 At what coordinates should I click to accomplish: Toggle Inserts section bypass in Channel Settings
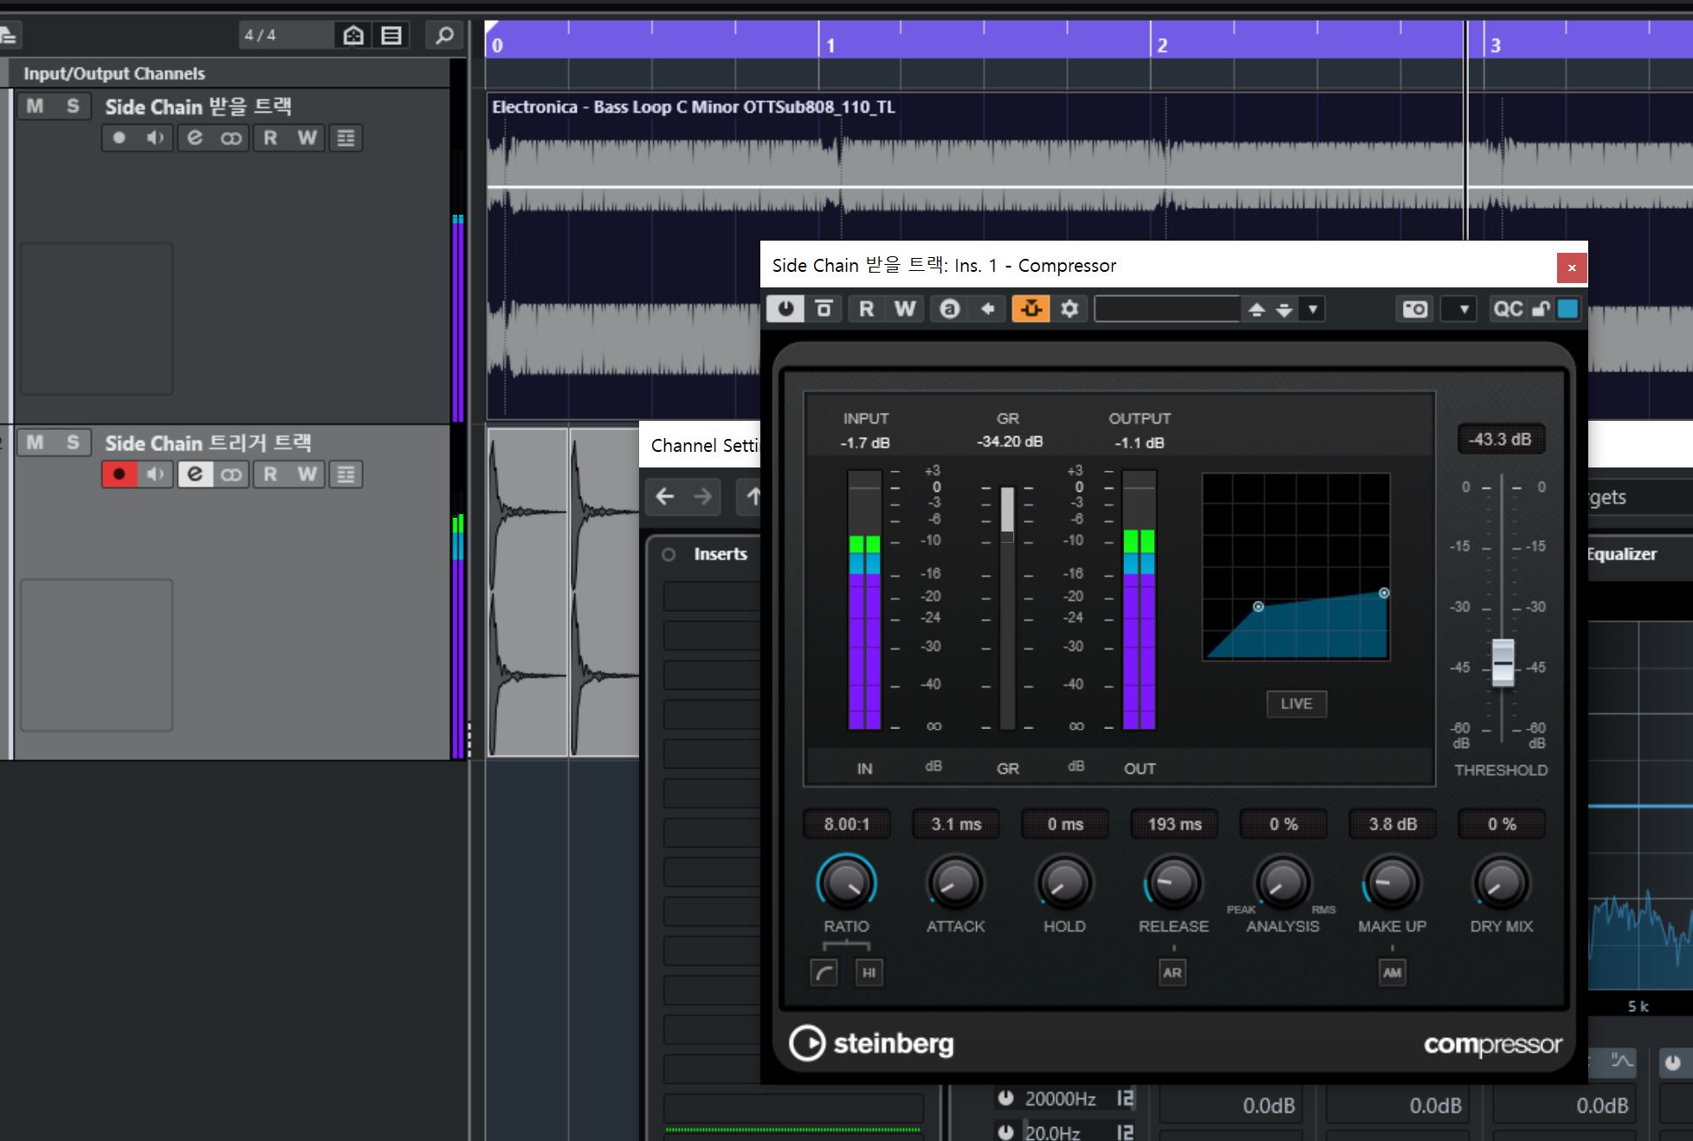click(669, 555)
